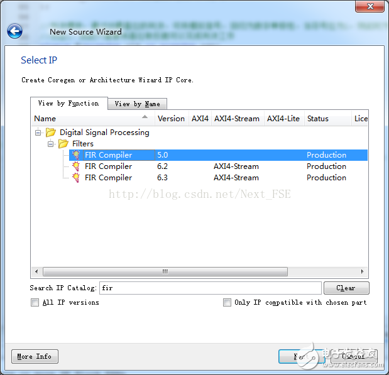Select FIR Compiler version 6.2 row

(x=218, y=166)
